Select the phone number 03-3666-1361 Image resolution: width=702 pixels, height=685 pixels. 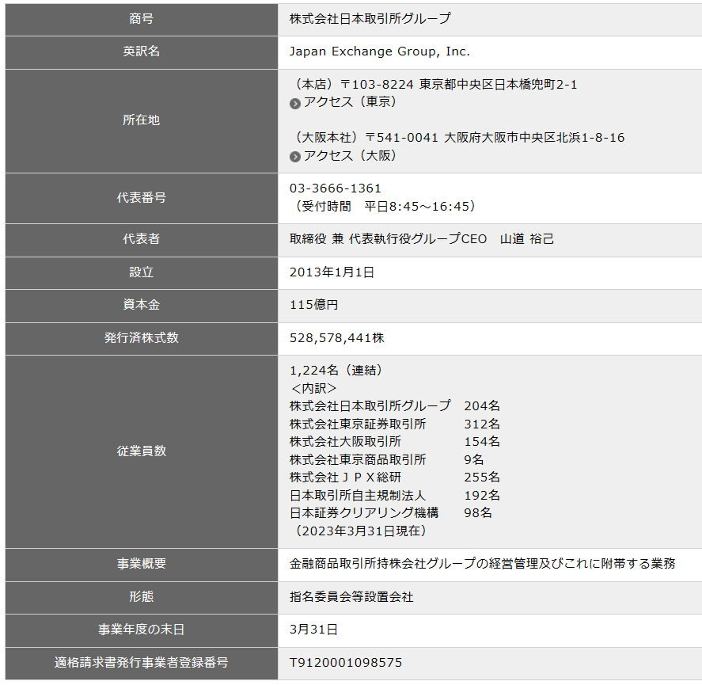click(336, 188)
